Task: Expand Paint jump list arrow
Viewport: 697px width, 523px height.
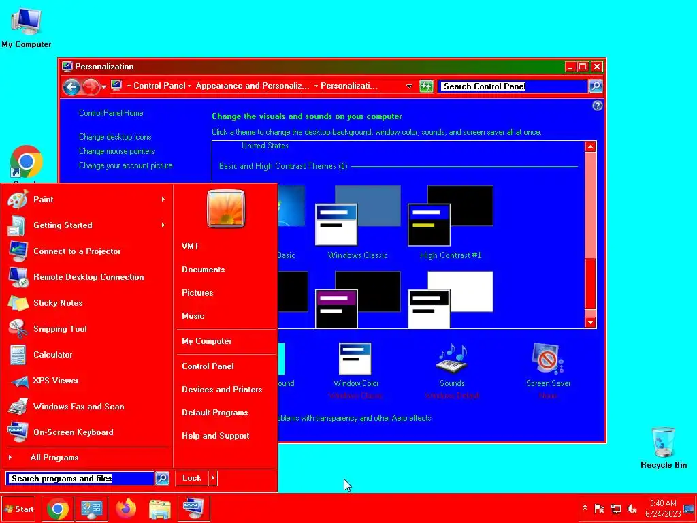Action: [x=163, y=200]
